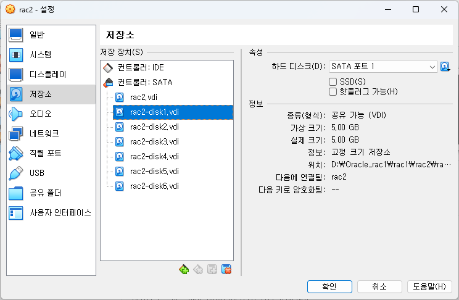Select the rac2.vdi disk
The height and width of the screenshot is (300, 459).
[173, 98]
